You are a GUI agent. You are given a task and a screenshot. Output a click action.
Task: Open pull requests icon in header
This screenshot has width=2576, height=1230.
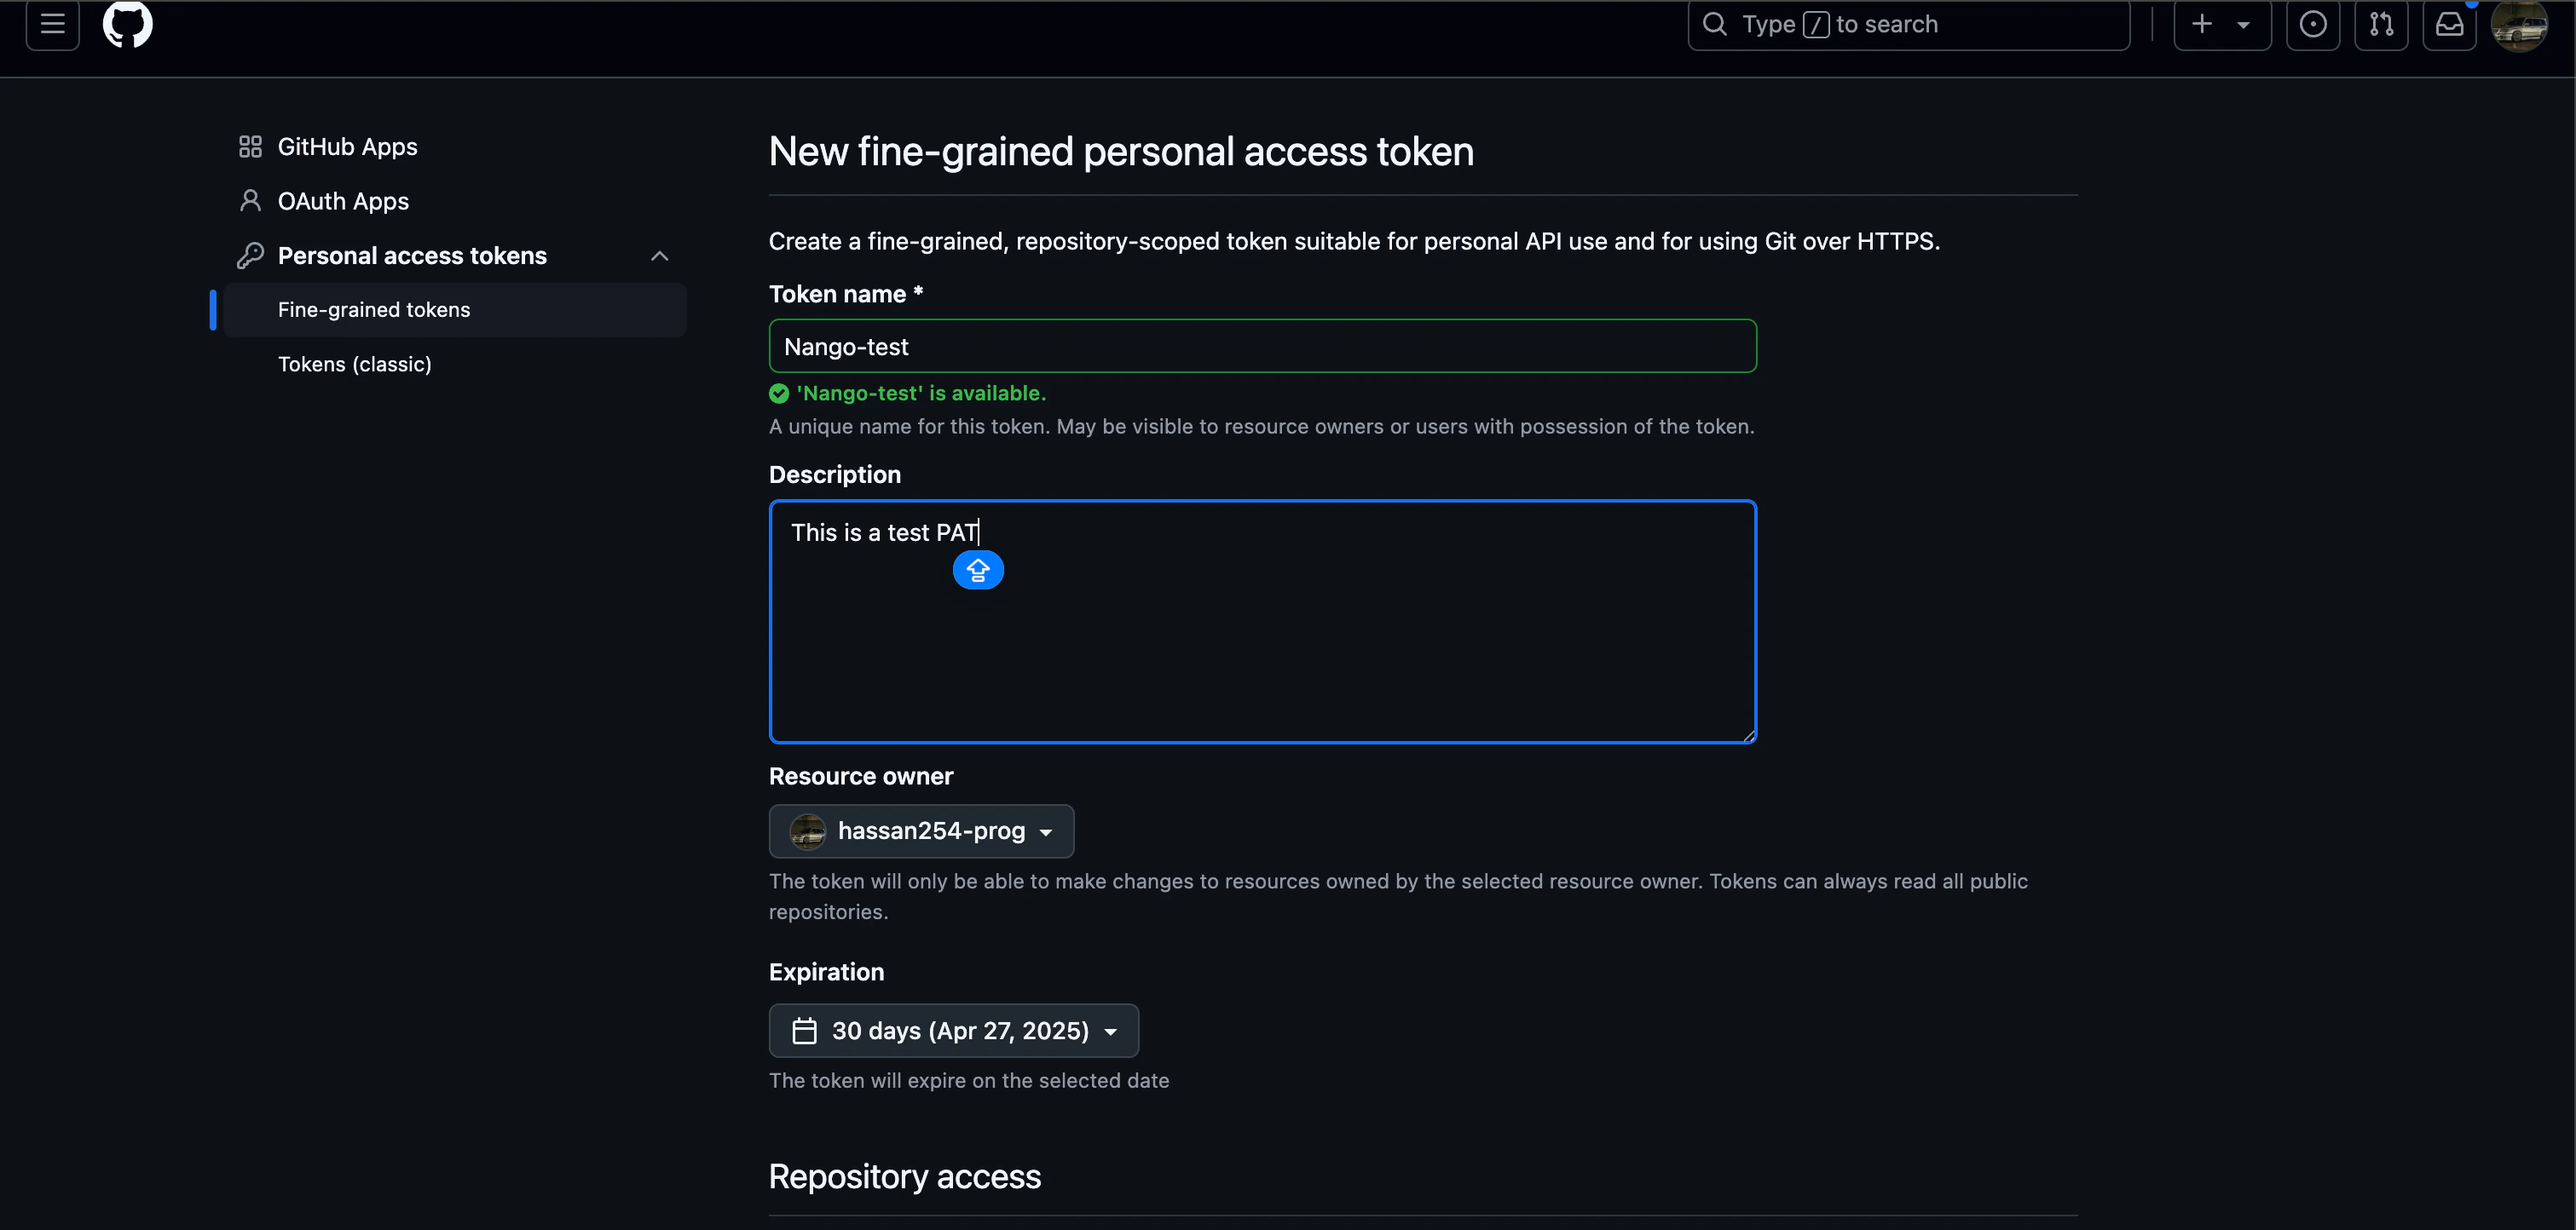pyautogui.click(x=2381, y=24)
